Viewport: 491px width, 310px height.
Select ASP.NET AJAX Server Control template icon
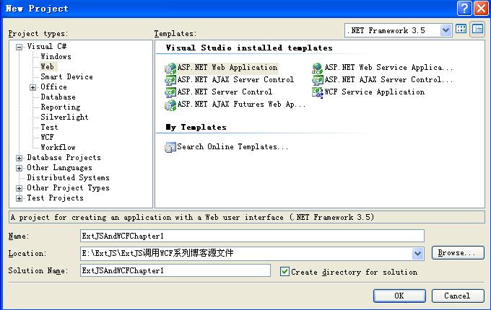tap(170, 80)
